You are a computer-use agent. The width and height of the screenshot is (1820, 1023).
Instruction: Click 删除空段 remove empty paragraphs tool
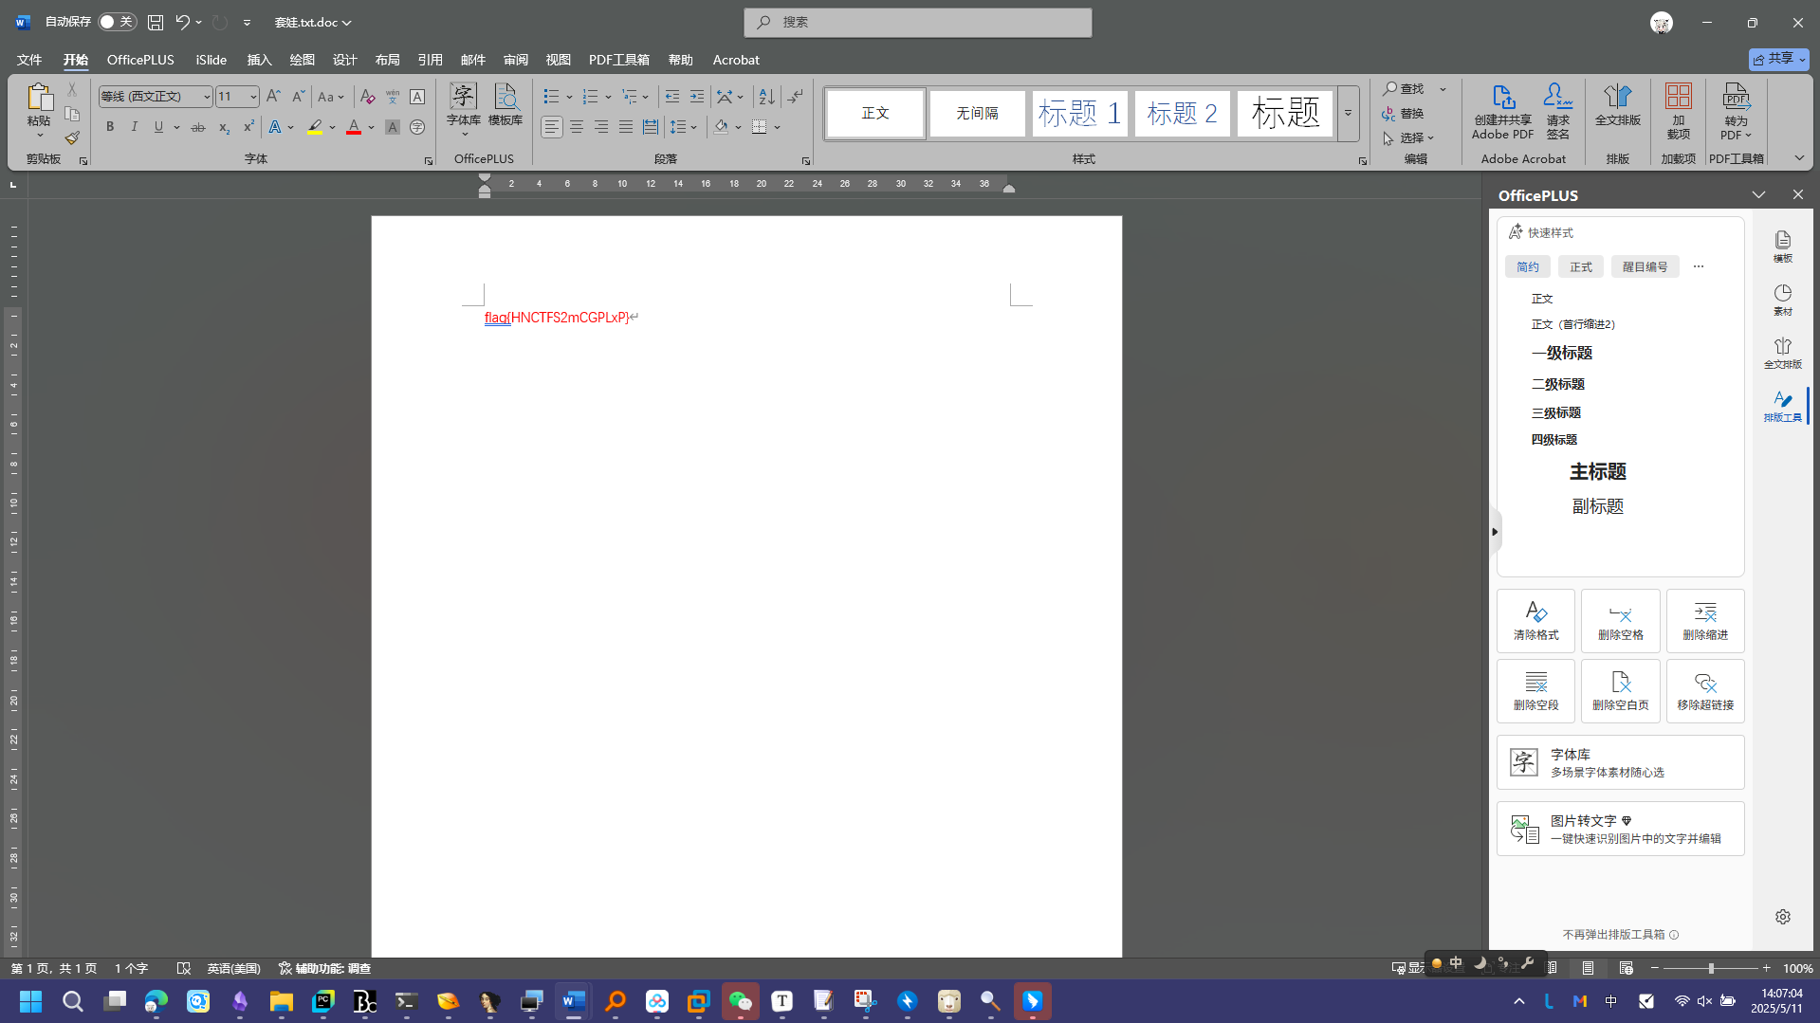click(1535, 691)
